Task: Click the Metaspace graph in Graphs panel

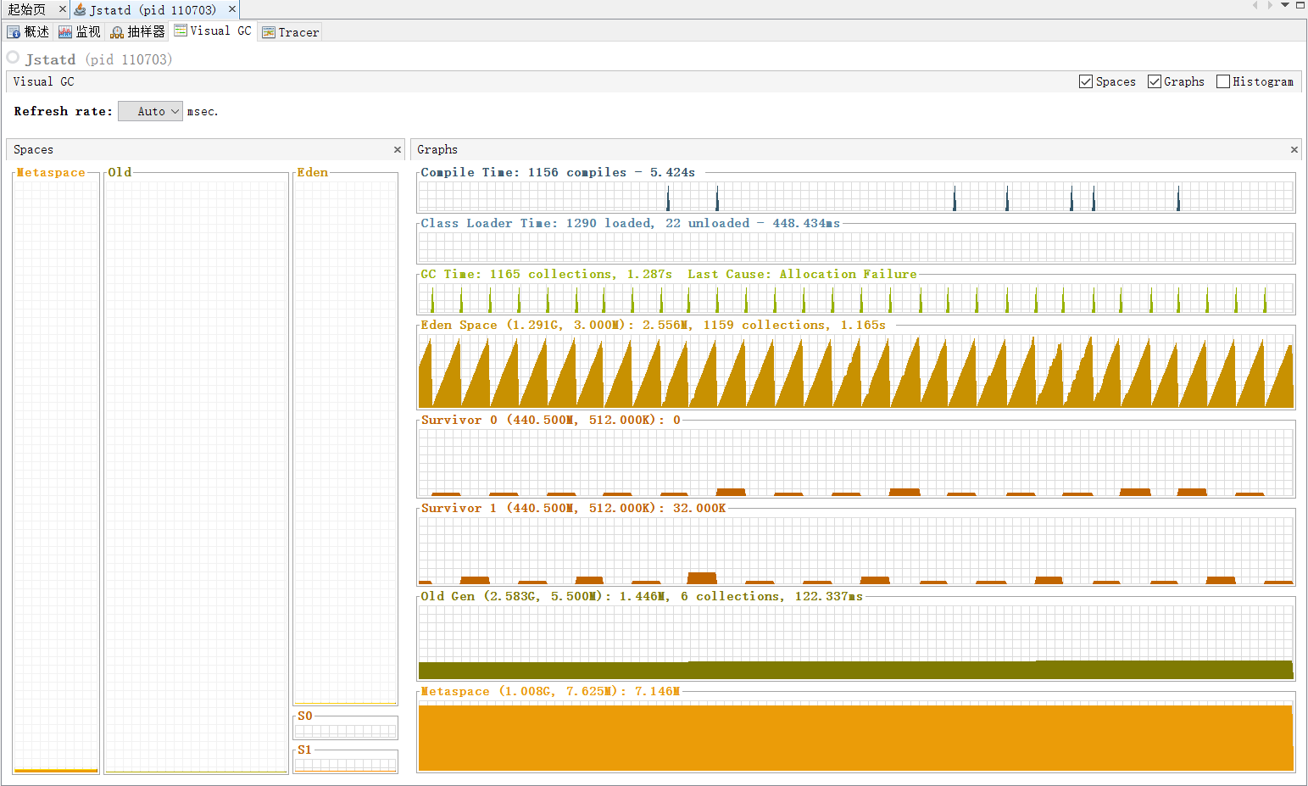Action: [x=856, y=736]
